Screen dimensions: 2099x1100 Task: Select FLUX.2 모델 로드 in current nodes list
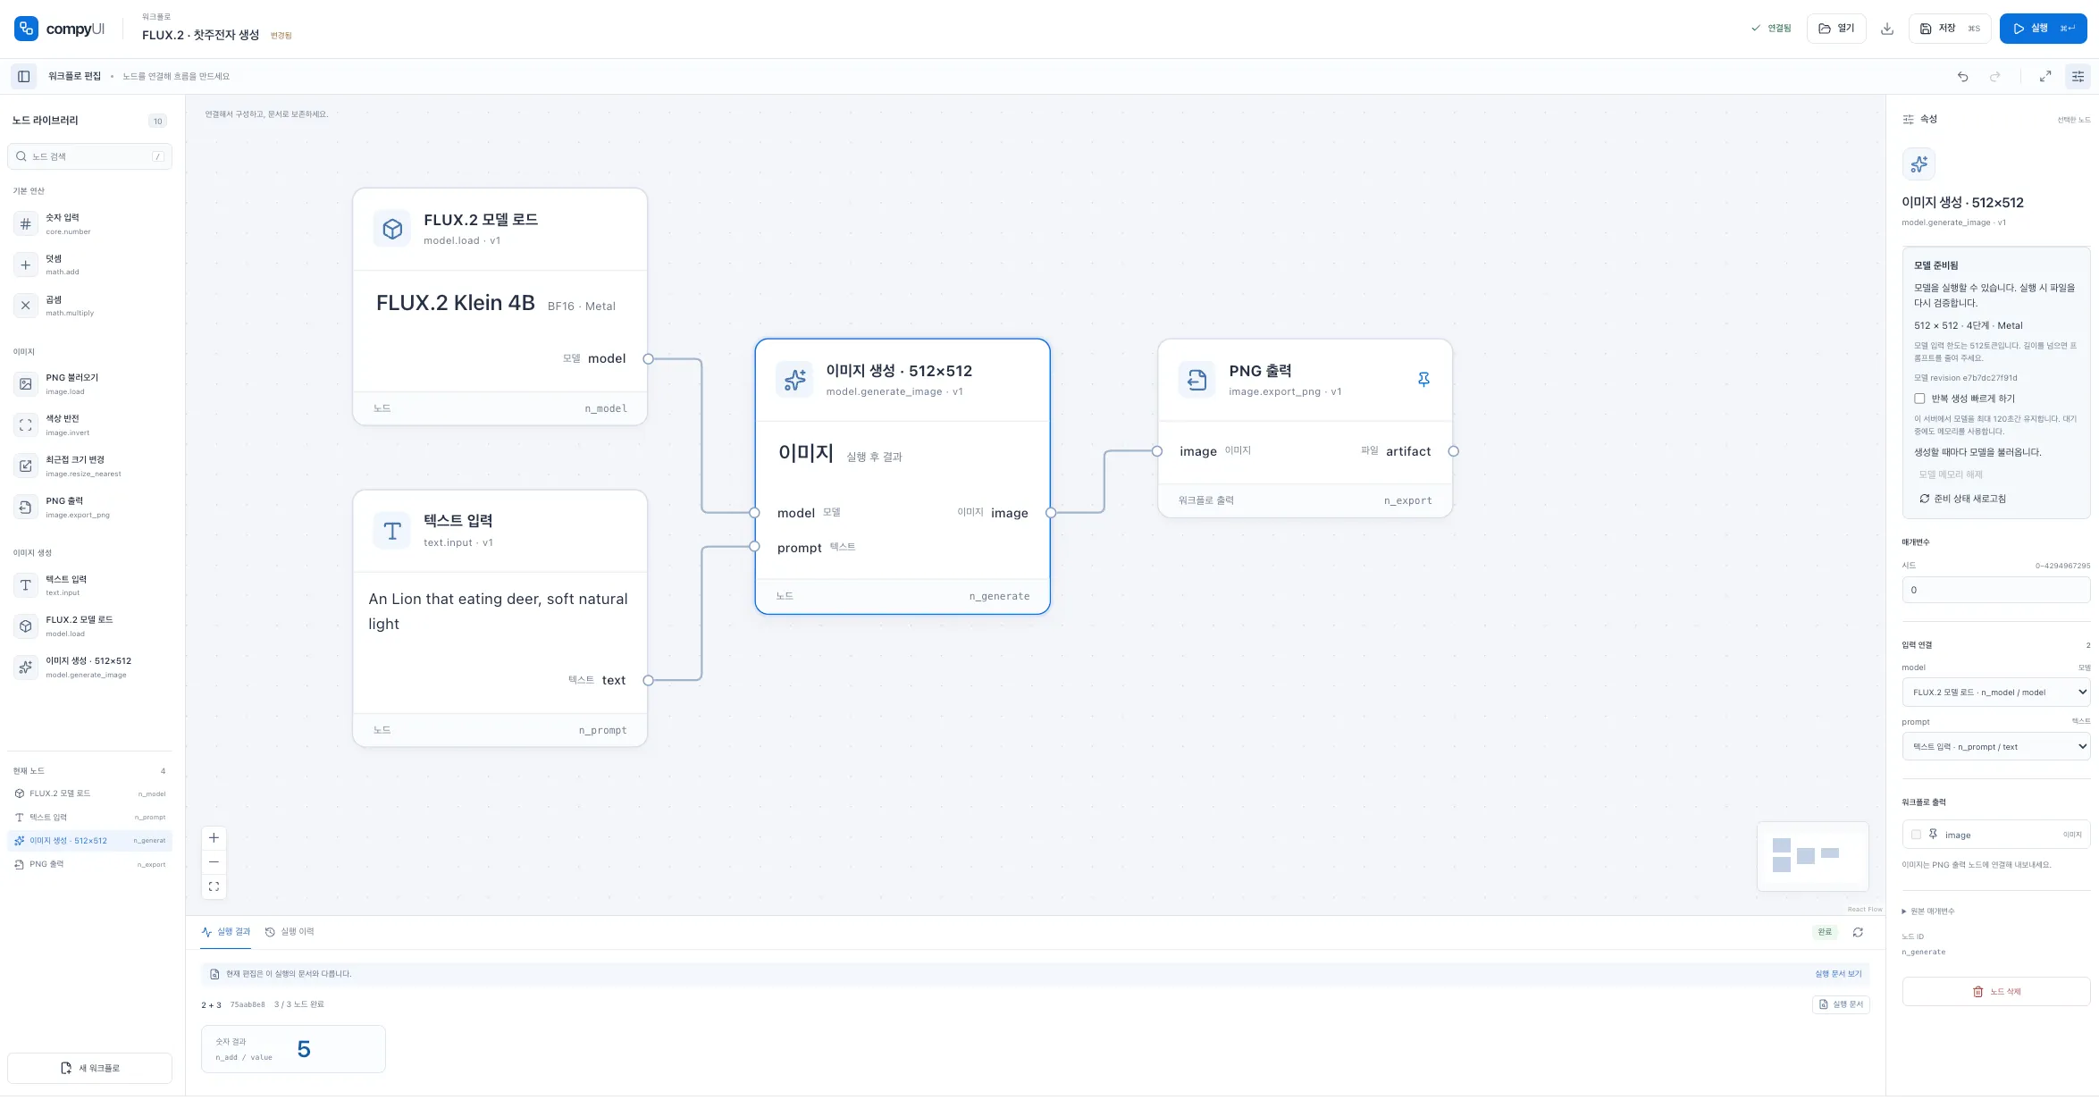click(89, 794)
